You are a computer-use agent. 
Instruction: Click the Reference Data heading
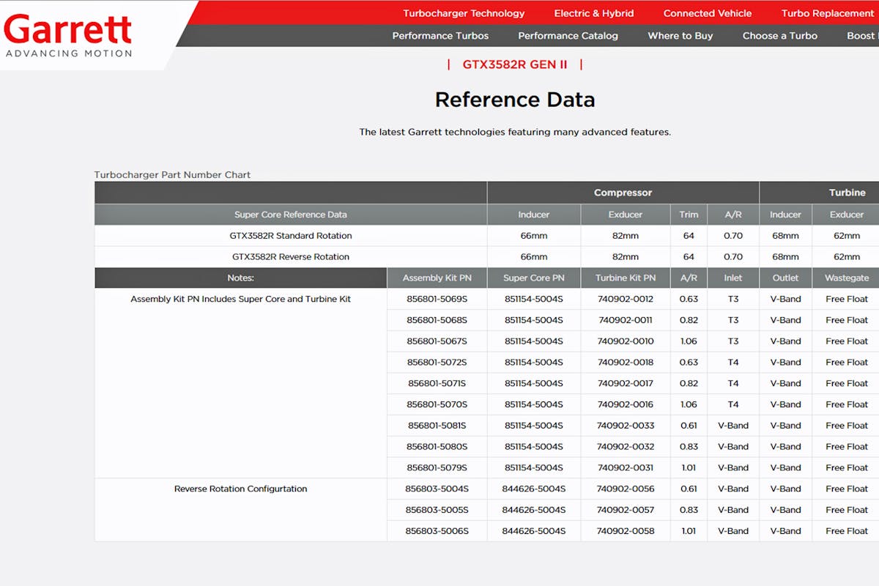[515, 100]
